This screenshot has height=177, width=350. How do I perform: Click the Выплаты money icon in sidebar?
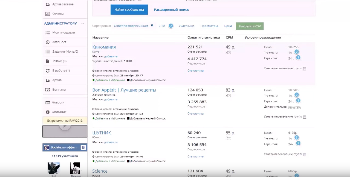[47, 90]
